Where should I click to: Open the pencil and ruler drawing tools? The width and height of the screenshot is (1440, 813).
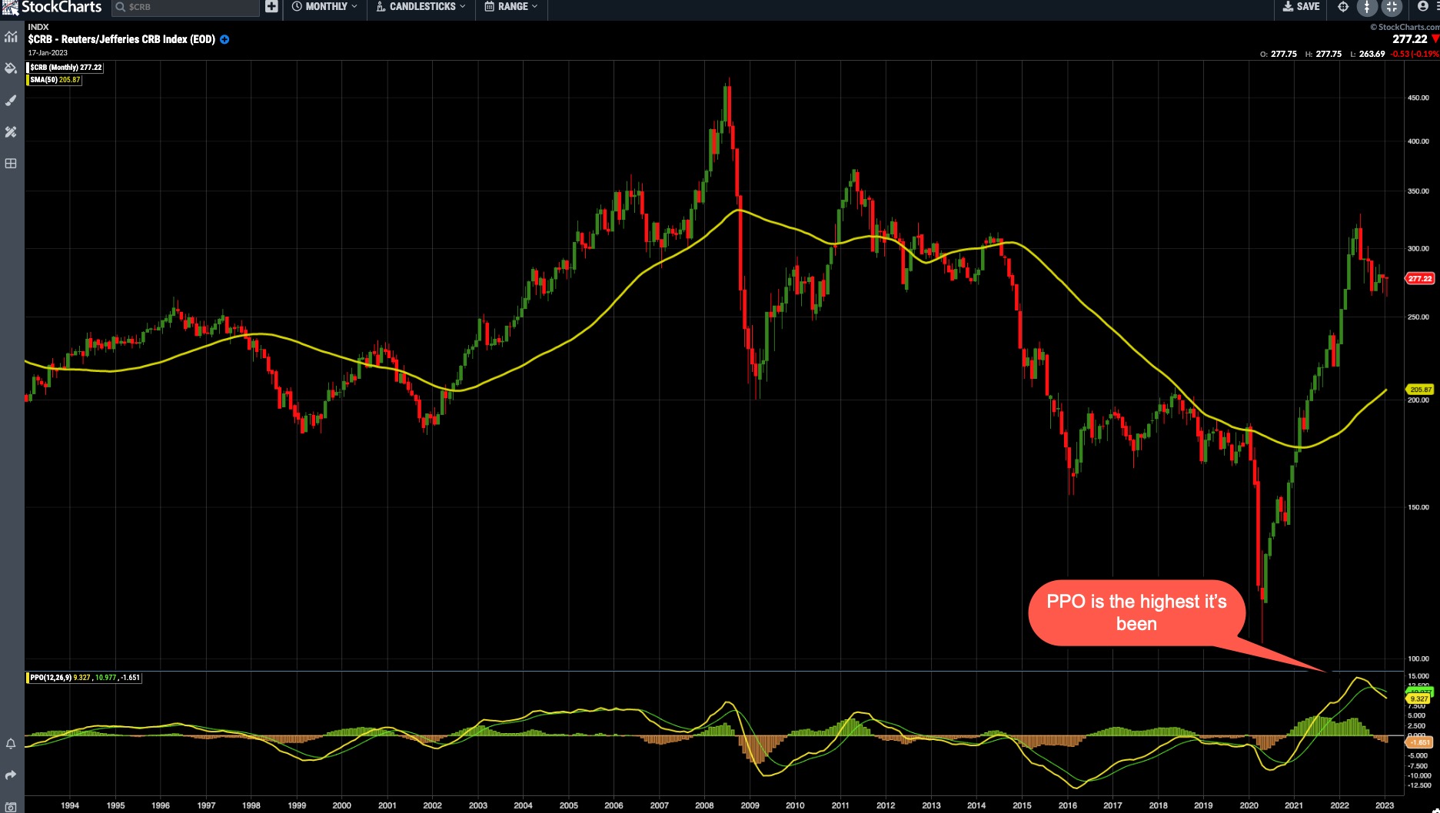click(x=11, y=132)
